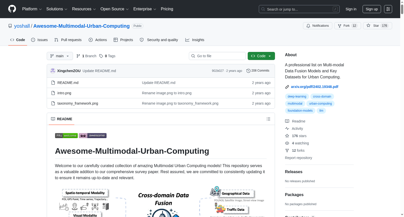Image resolution: width=404 pixels, height=217 pixels.
Task: Select the urban-computing topic tag
Action: coord(320,104)
